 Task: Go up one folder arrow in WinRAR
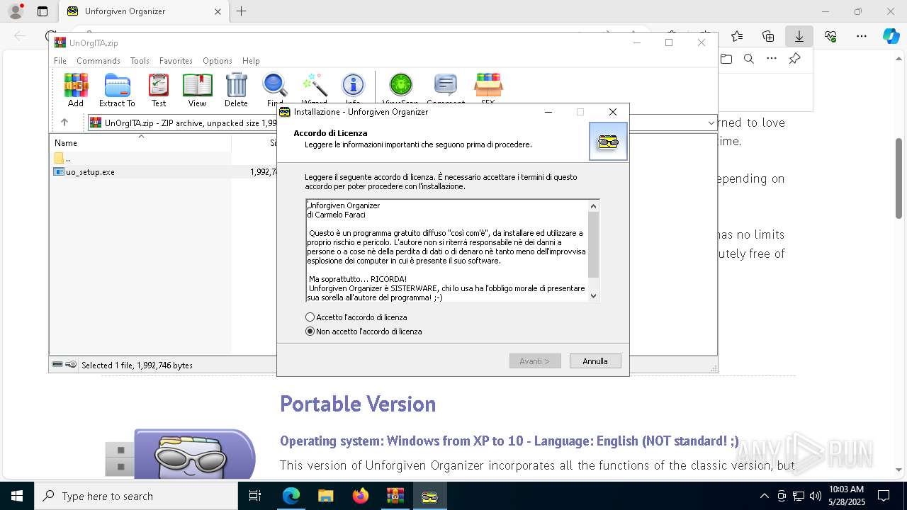[64, 123]
